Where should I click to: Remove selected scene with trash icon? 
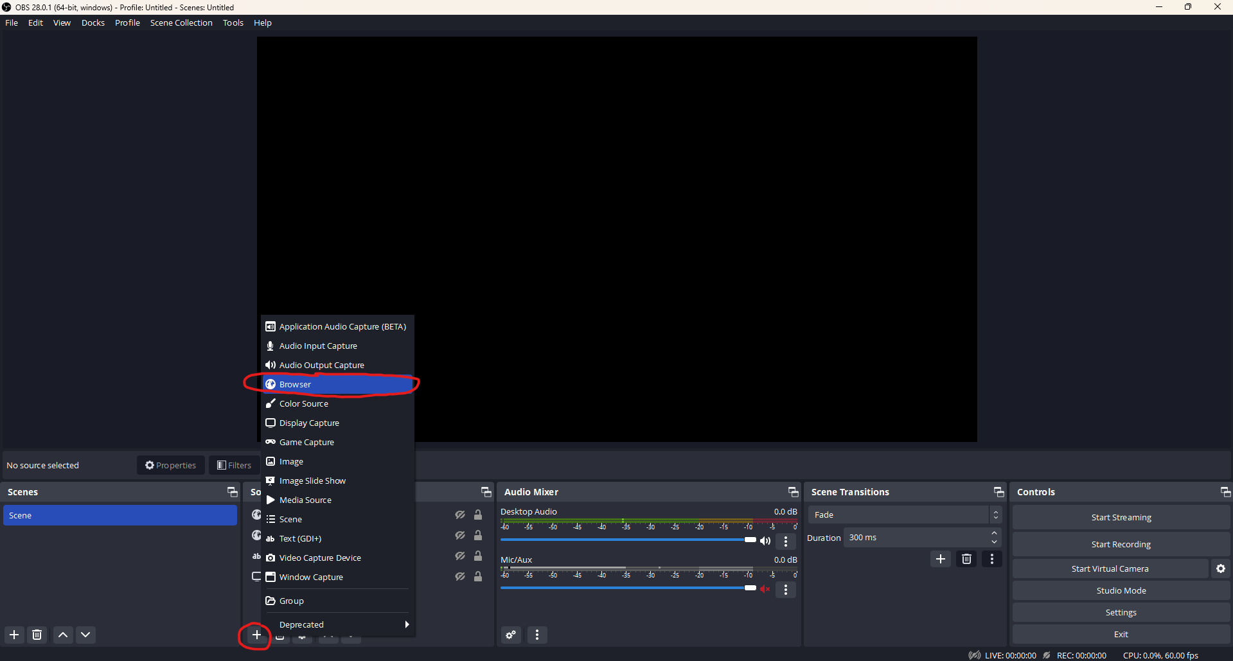pyautogui.click(x=37, y=635)
